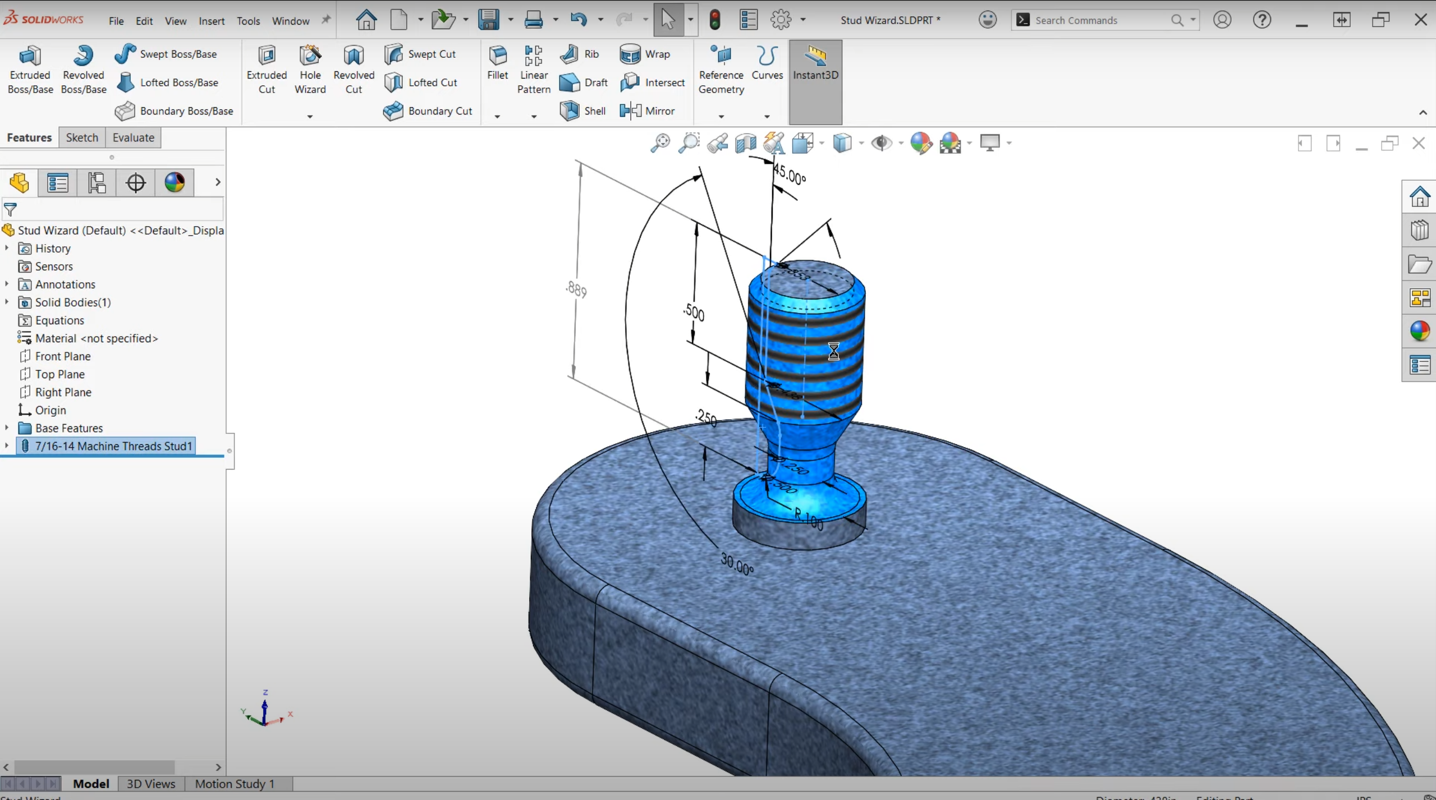Click the Undo icon

(x=579, y=20)
